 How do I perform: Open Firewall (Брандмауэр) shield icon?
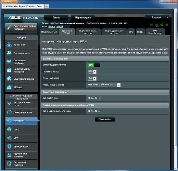[x=9, y=146]
